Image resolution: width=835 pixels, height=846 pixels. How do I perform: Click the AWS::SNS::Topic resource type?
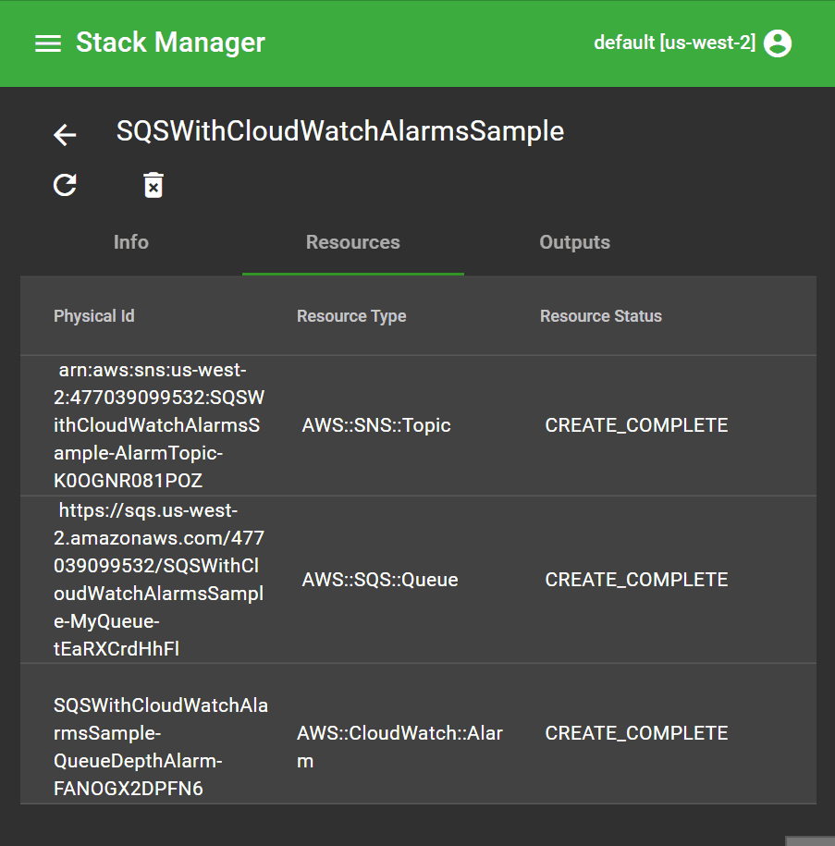click(376, 425)
